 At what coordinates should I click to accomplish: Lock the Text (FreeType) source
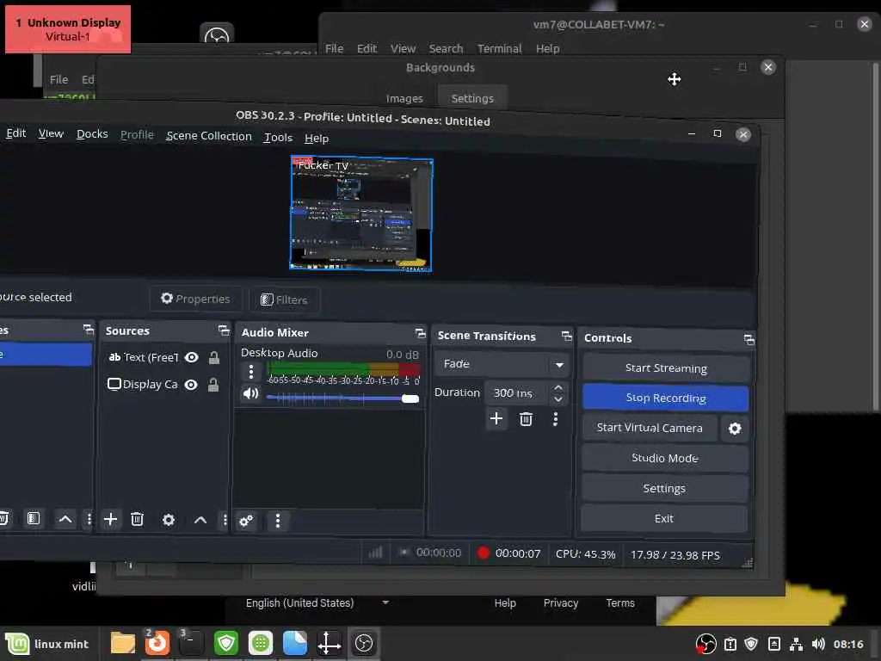point(213,357)
